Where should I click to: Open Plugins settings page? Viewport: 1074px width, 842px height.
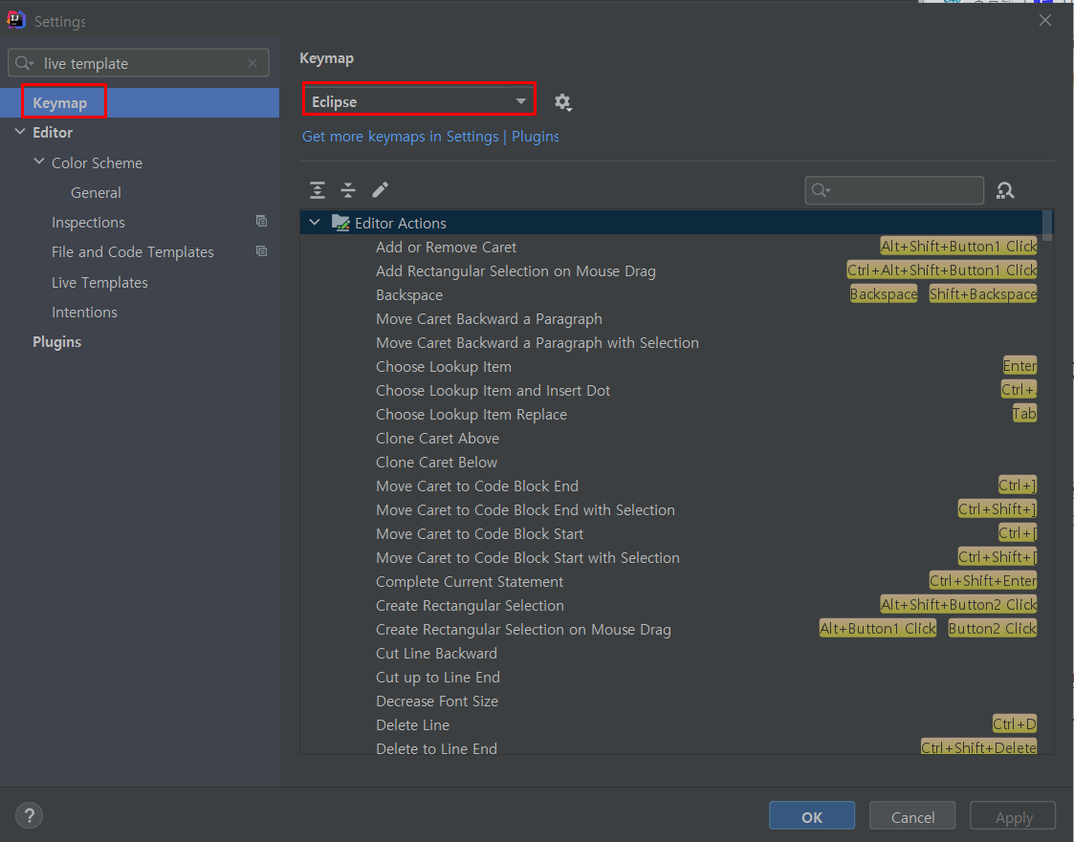[x=56, y=341]
